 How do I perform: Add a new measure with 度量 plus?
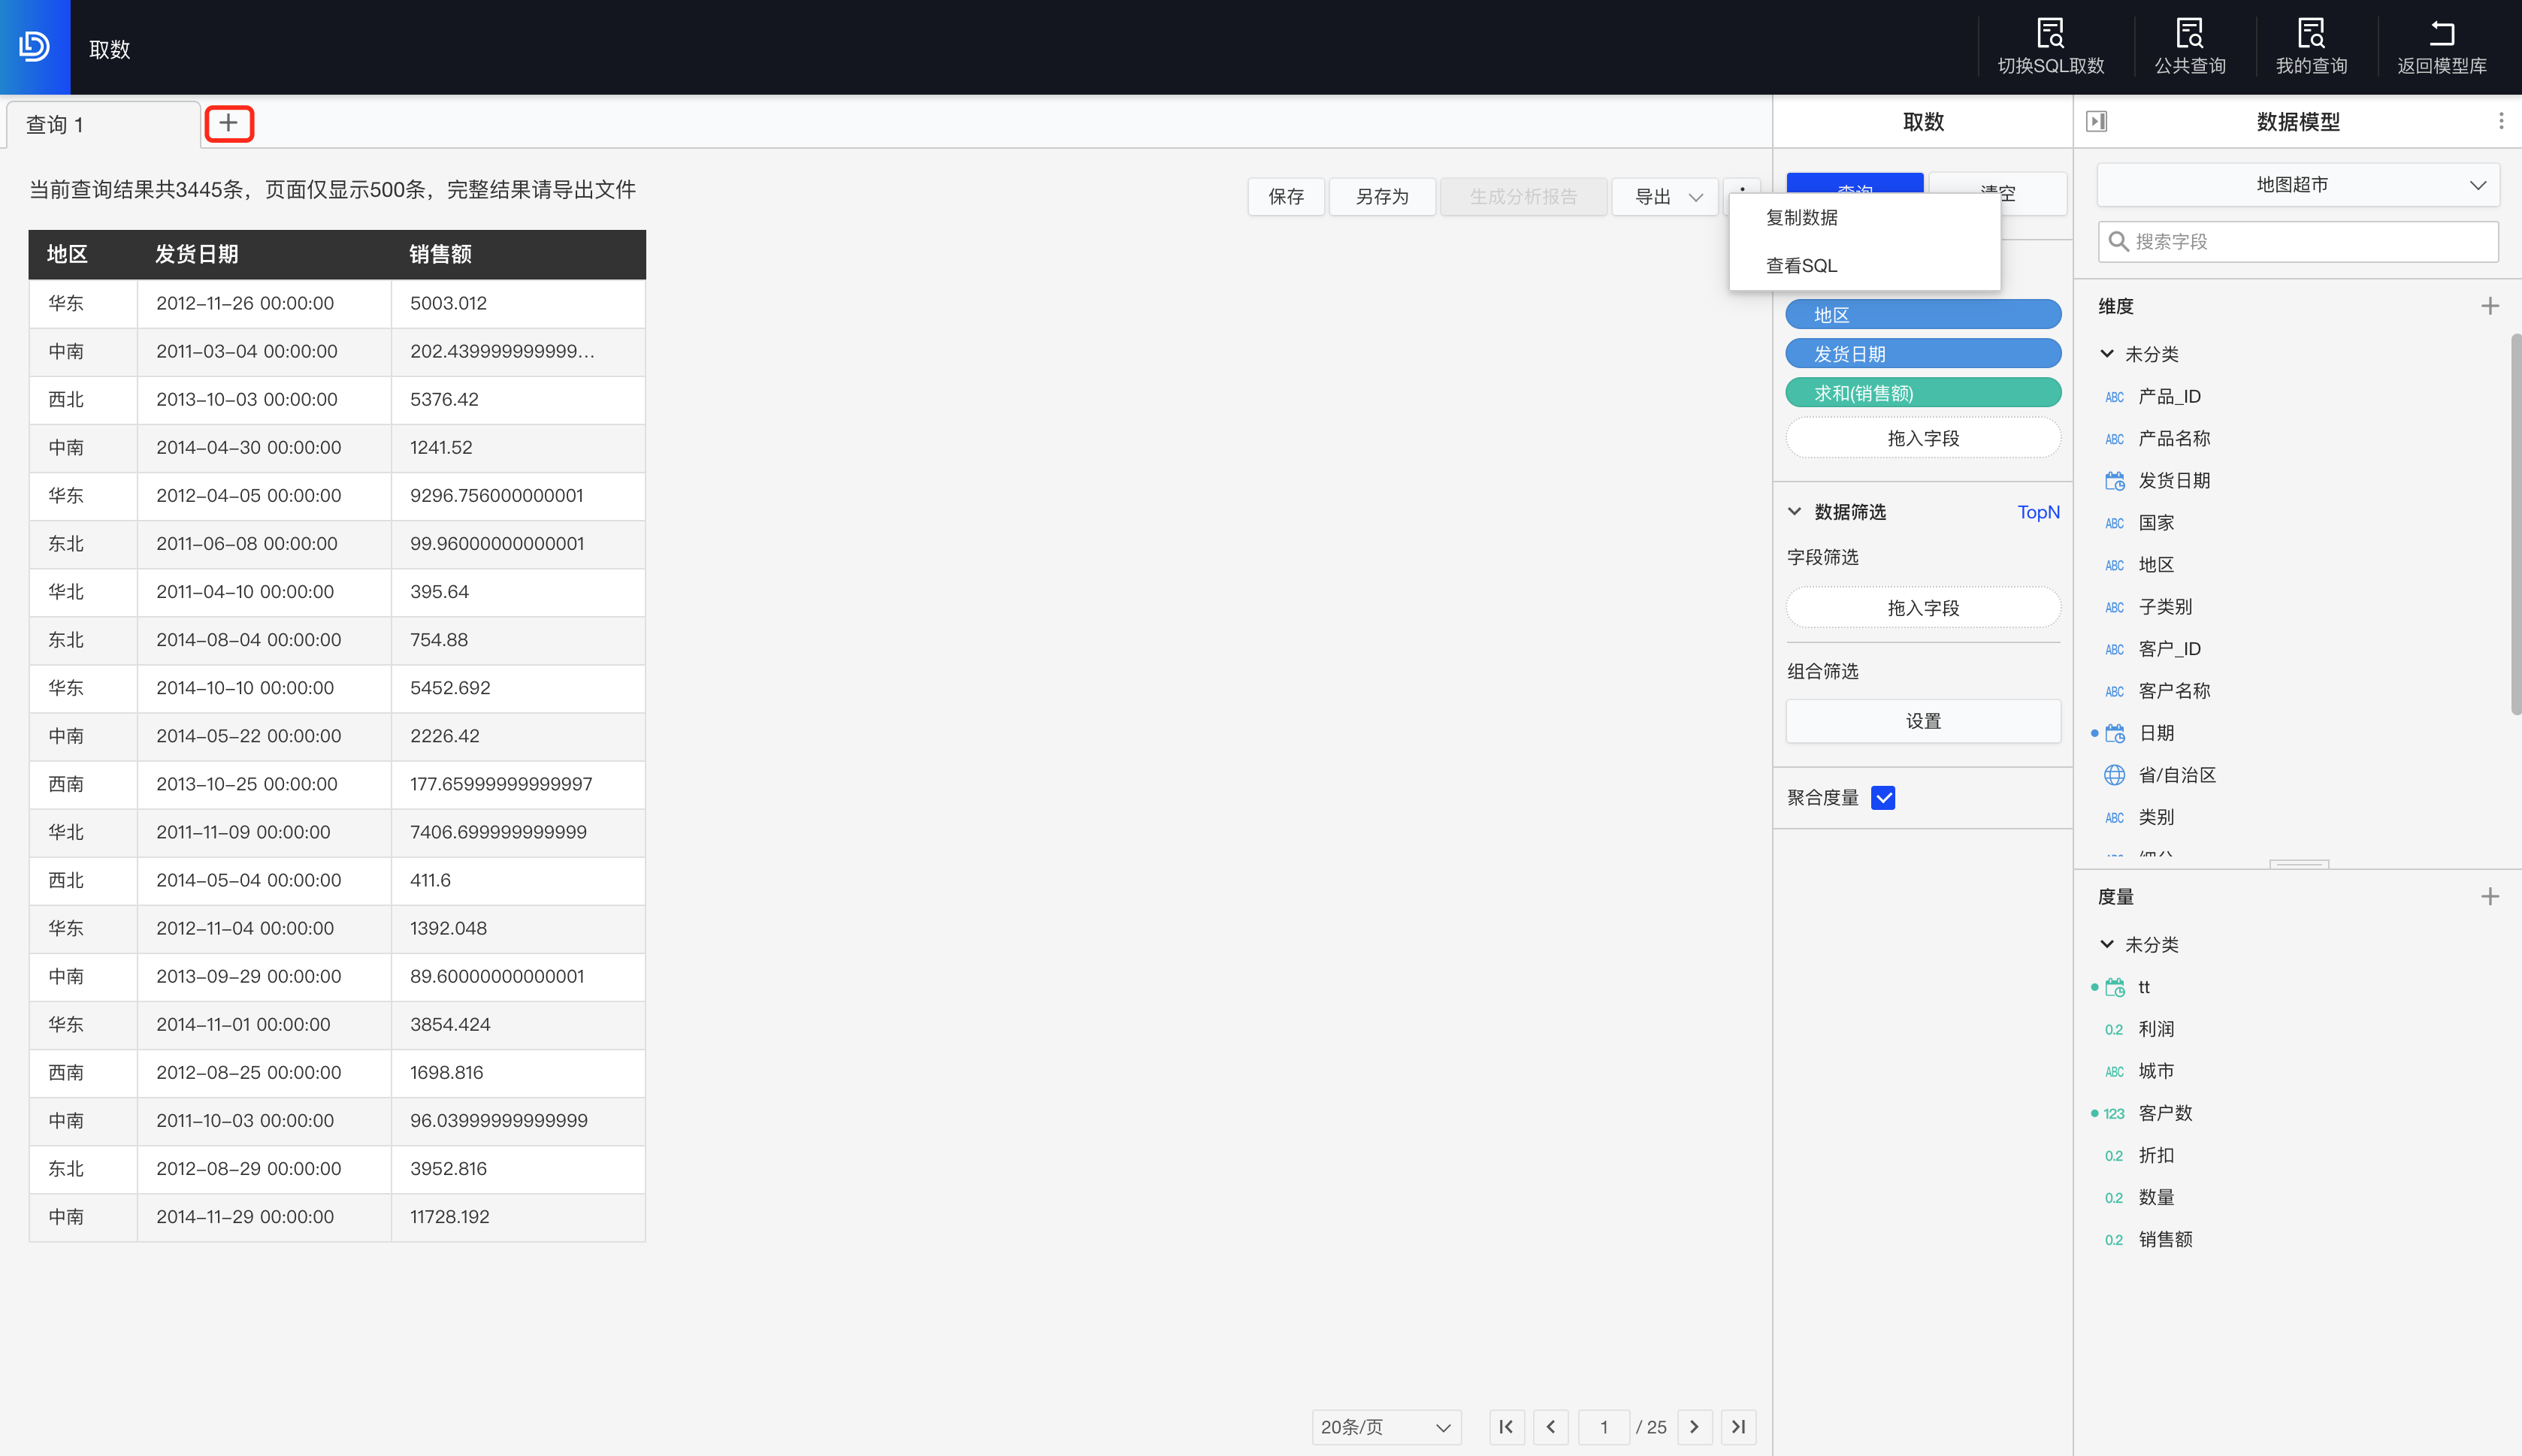[2489, 896]
